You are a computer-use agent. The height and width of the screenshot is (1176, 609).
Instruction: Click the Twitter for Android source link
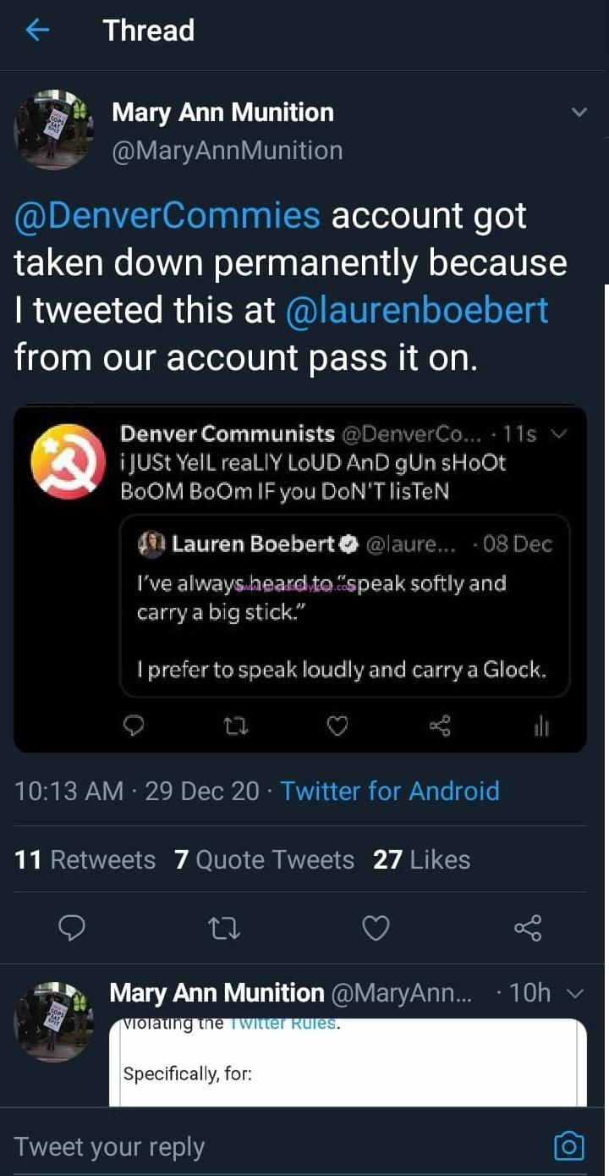pos(390,791)
